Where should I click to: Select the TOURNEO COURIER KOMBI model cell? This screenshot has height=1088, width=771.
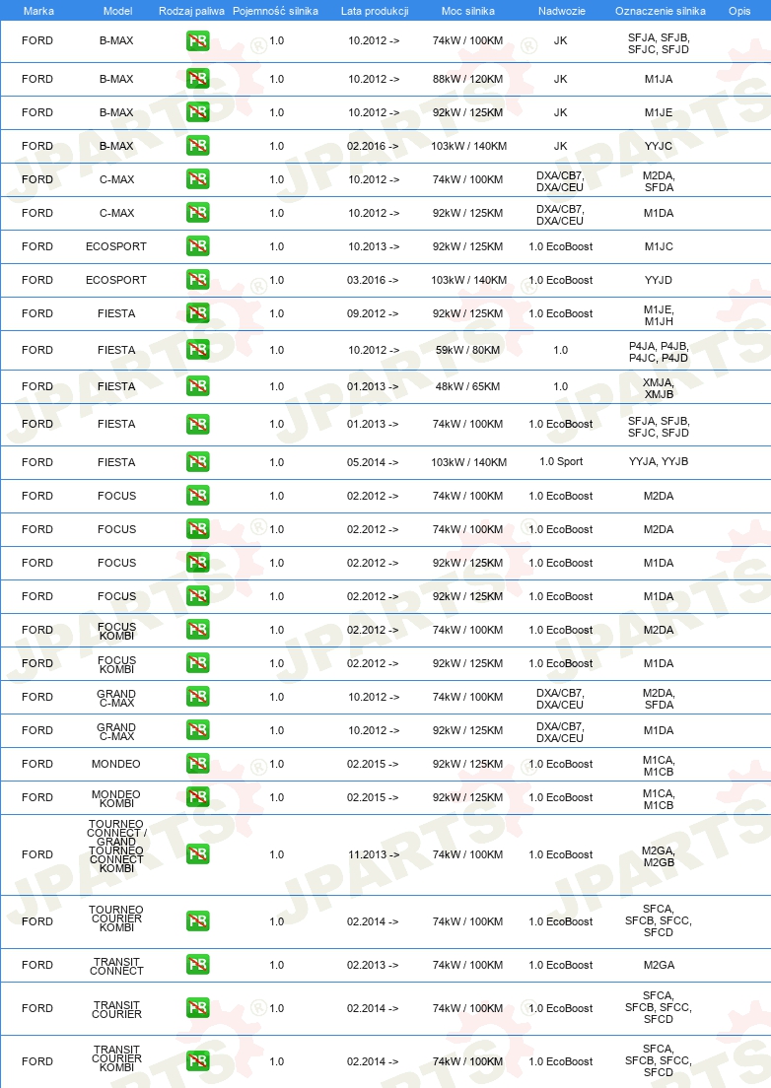(116, 918)
